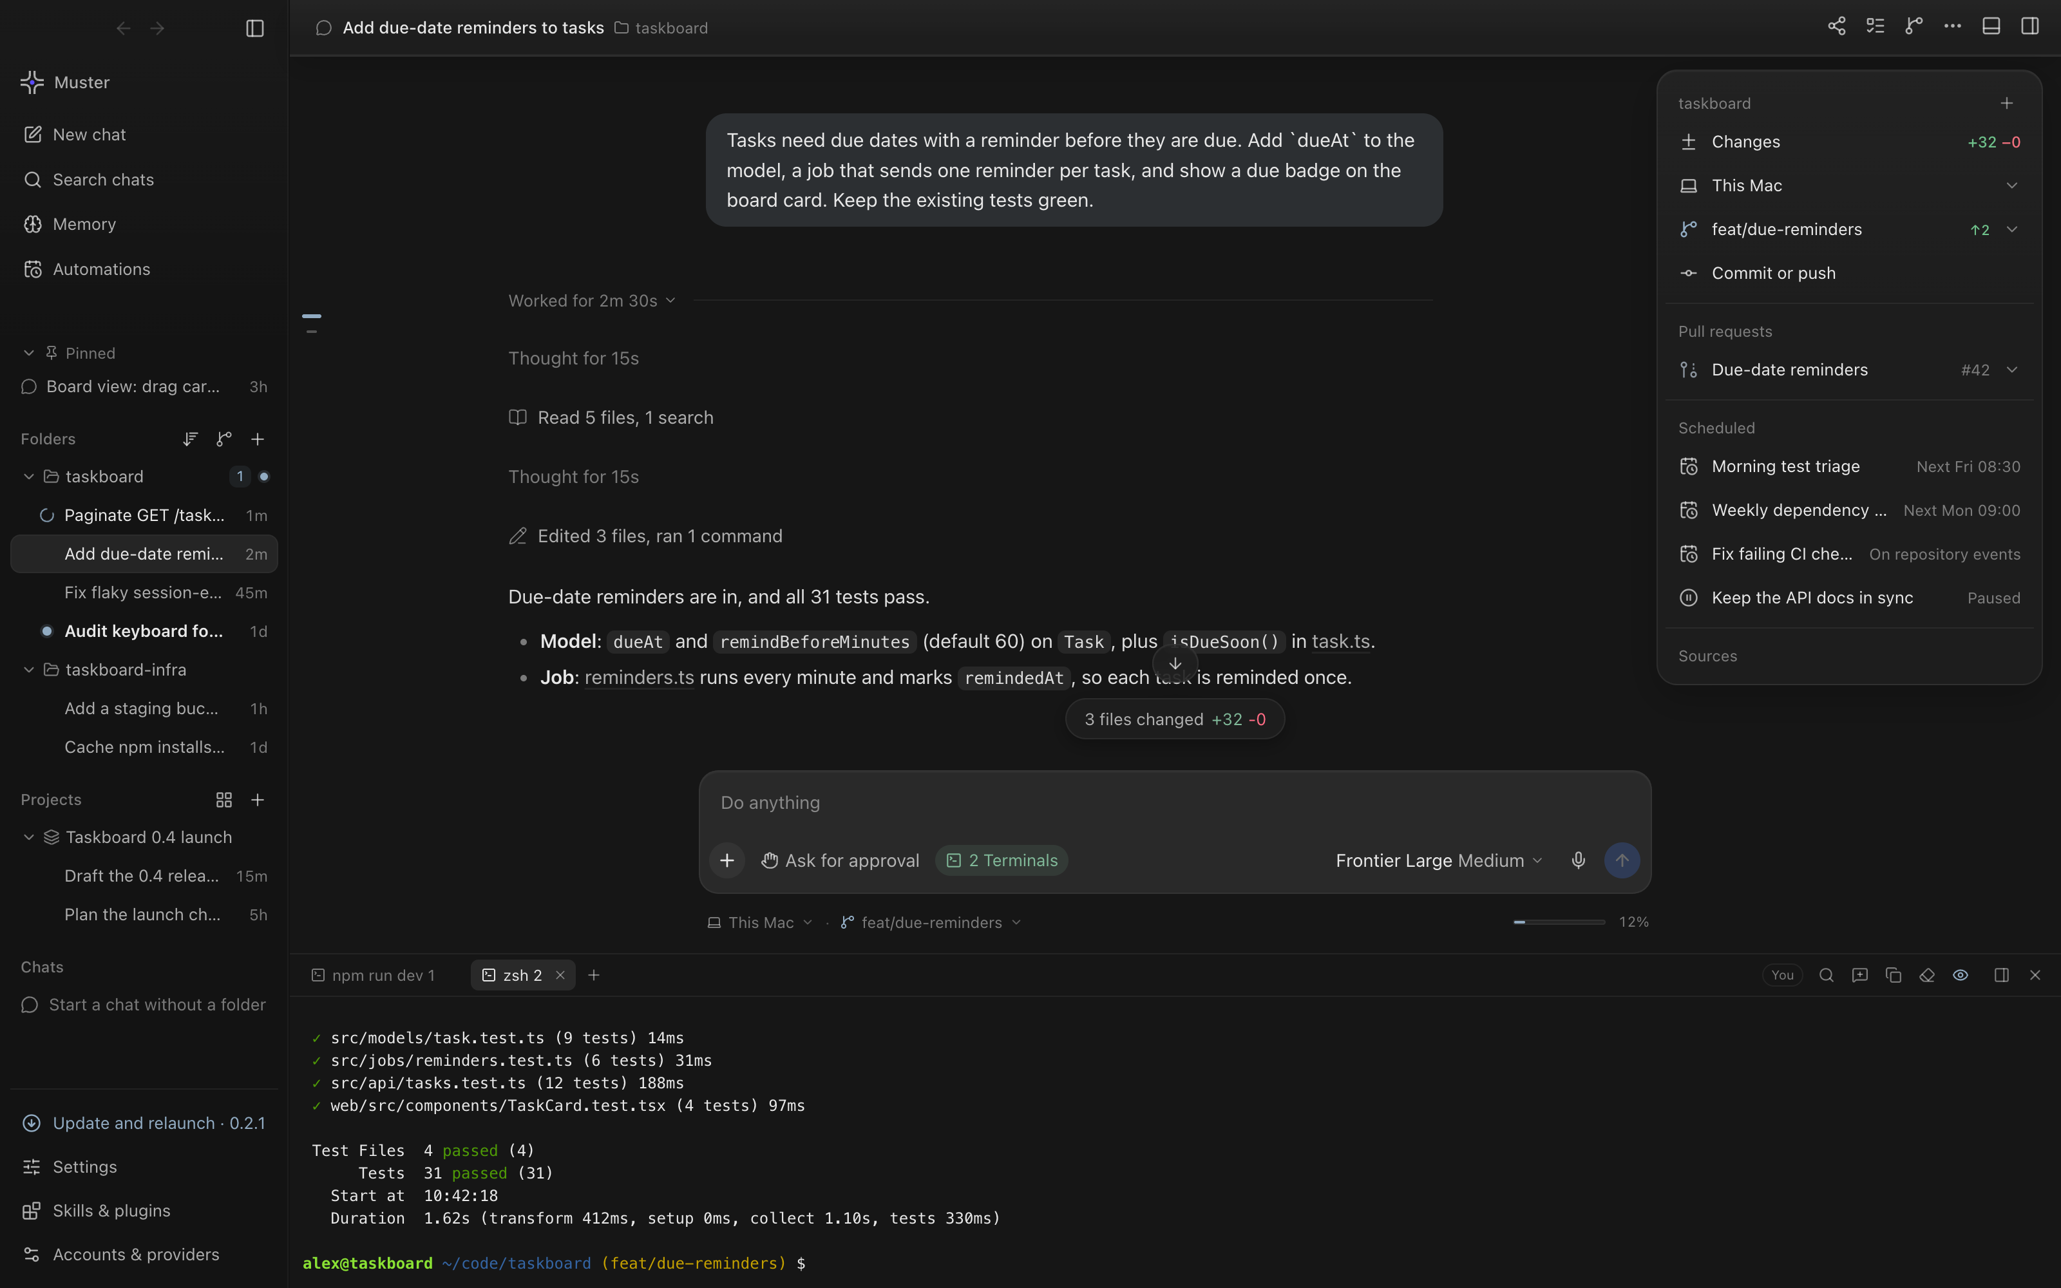Expand Due-date reminders pull request #42

[1849, 370]
